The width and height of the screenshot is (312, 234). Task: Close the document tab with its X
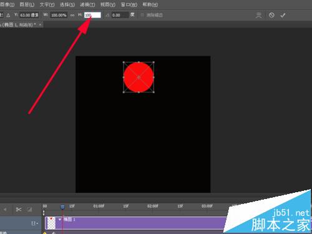coord(40,24)
